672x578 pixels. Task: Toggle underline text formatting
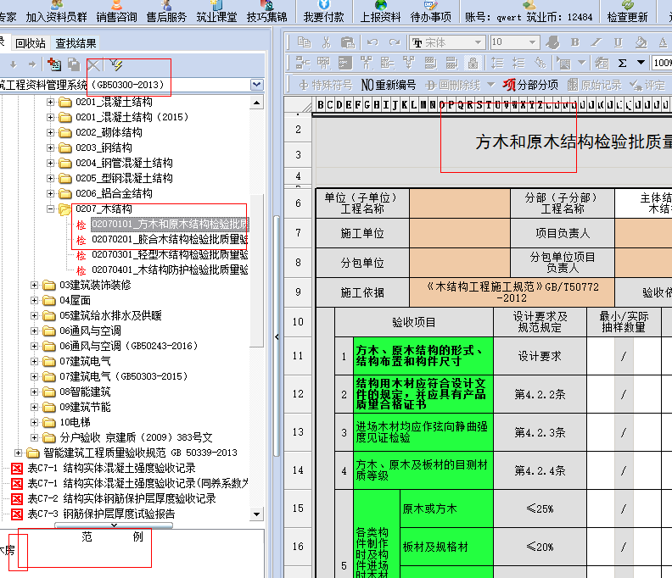618,42
